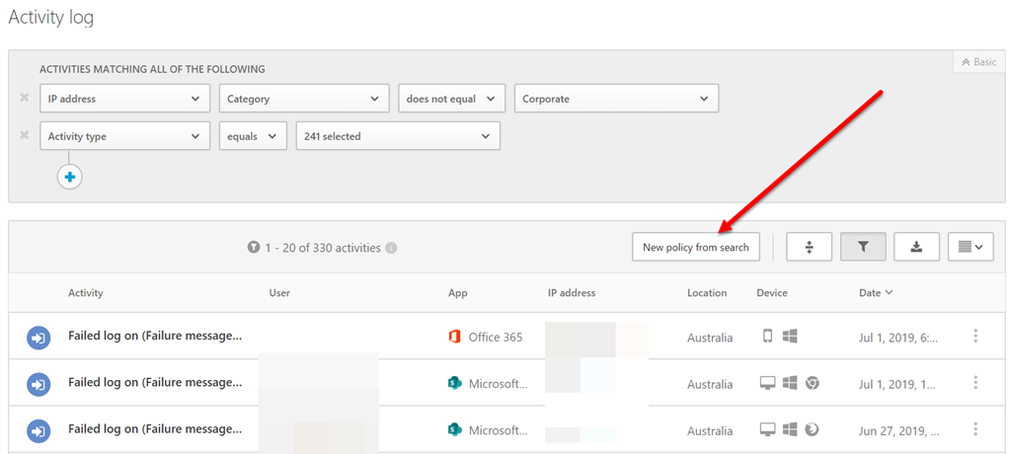Click the collapse rows divider icon

pyautogui.click(x=809, y=247)
